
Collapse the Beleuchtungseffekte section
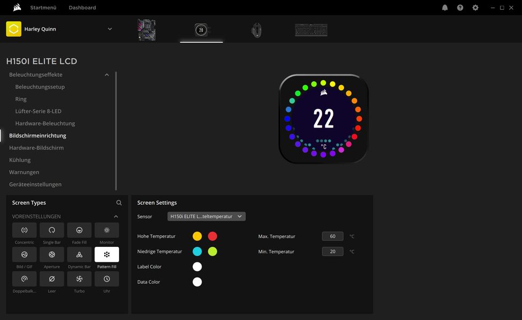pyautogui.click(x=106, y=75)
